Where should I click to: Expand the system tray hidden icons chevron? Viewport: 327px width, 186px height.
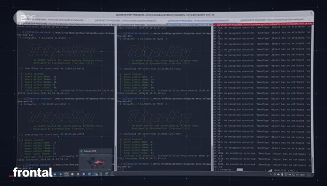coord(271,174)
